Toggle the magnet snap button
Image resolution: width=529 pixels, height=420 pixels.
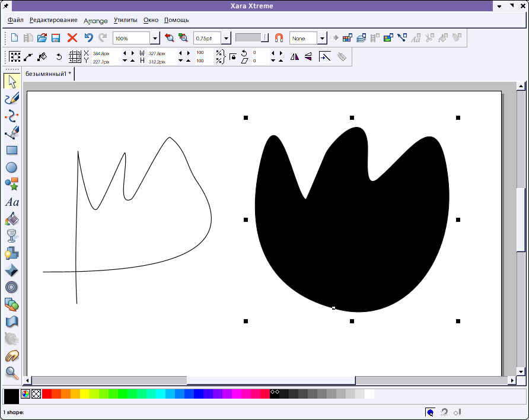(x=279, y=38)
